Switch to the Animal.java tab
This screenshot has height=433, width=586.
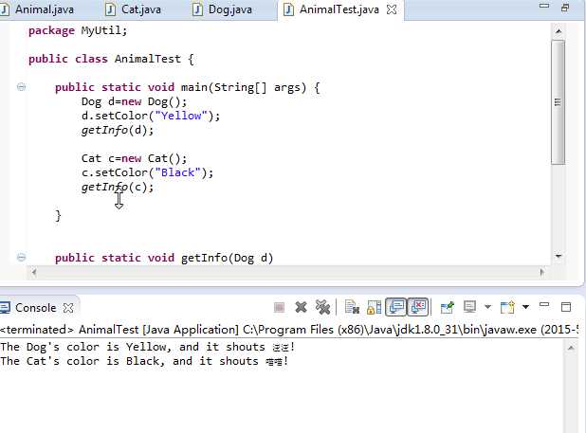tap(44, 9)
